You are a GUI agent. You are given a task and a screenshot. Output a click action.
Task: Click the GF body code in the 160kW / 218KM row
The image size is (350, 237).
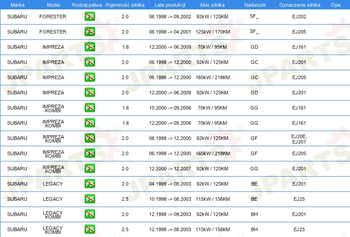pyautogui.click(x=254, y=153)
